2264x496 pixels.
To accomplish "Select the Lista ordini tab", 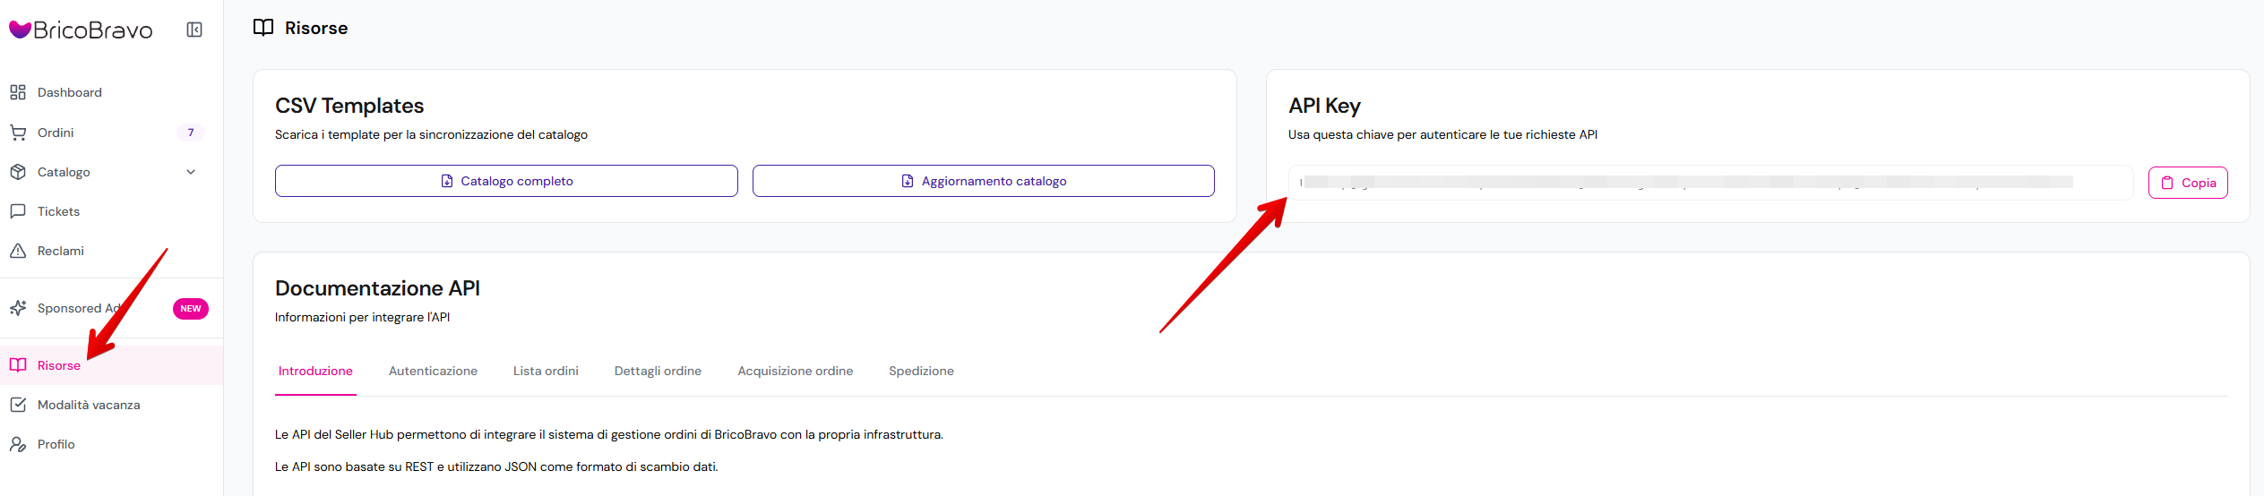I will click(x=546, y=371).
